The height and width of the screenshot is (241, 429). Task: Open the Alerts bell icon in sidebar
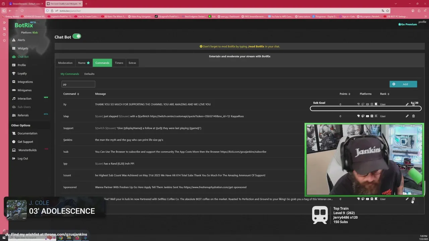14,40
